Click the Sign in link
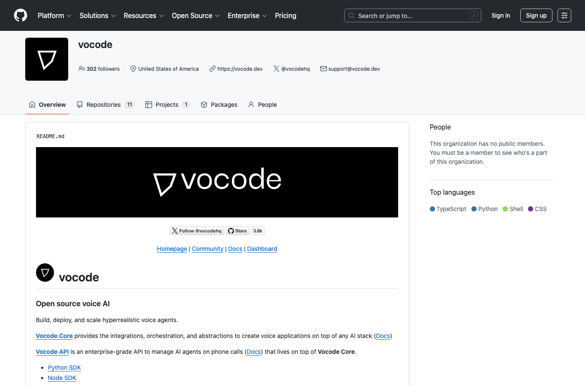The image size is (585, 386). [501, 15]
